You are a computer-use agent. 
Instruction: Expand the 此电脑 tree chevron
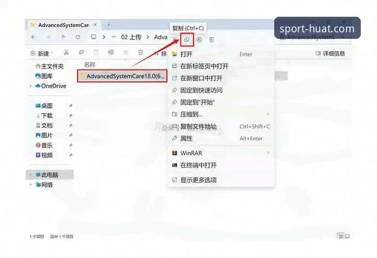point(30,175)
